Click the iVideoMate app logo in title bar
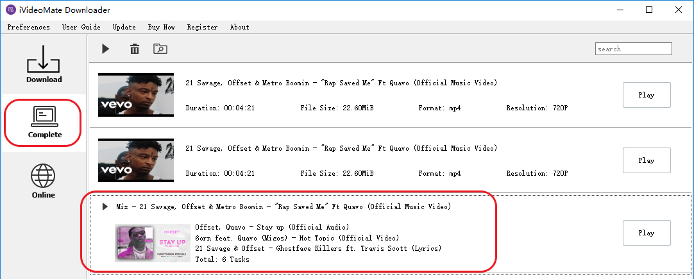This screenshot has height=279, width=694. tap(11, 10)
